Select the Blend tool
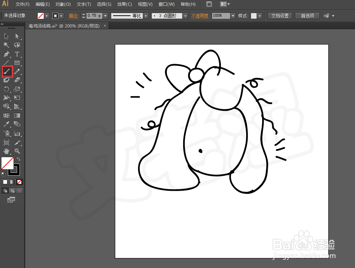 [x=17, y=124]
